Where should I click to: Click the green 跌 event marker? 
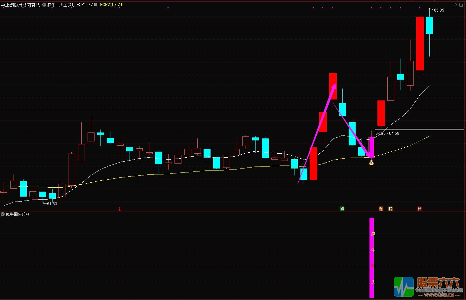coord(342,208)
